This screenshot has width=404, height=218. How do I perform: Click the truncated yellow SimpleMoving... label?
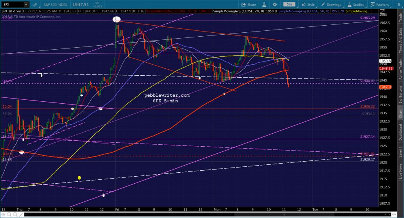pyautogui.click(x=358, y=11)
